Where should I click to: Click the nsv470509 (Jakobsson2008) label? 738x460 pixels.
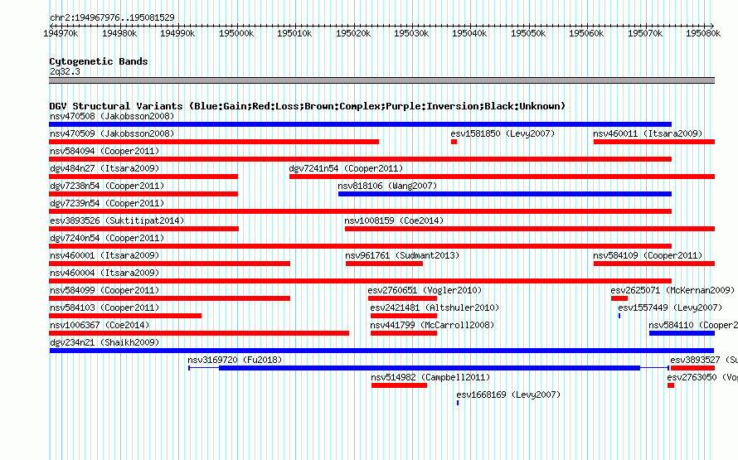click(112, 133)
